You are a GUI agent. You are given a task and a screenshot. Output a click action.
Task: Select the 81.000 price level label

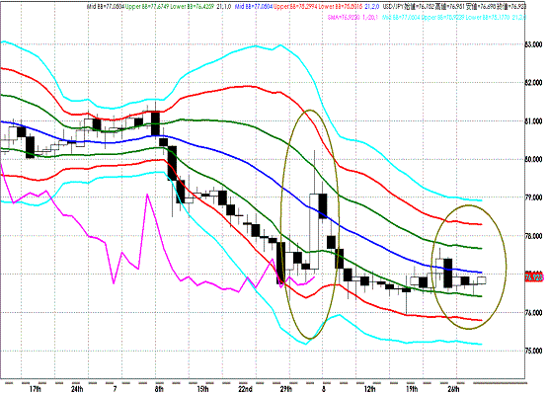pos(534,121)
